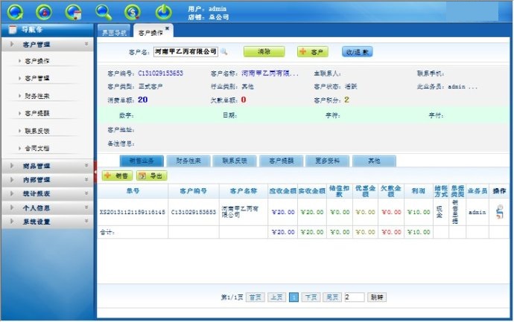
Task: Click the 跳转 jump button
Action: (x=377, y=297)
